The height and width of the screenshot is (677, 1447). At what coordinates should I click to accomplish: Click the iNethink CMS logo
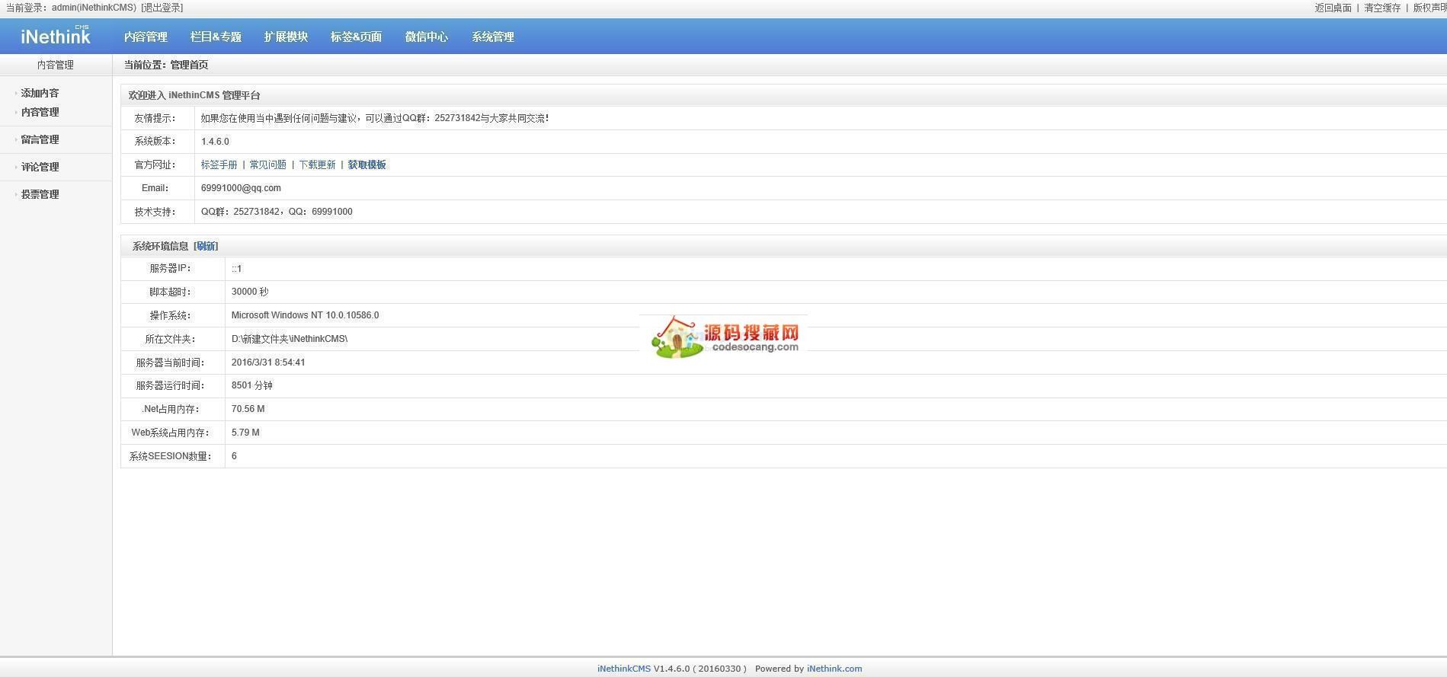[56, 36]
